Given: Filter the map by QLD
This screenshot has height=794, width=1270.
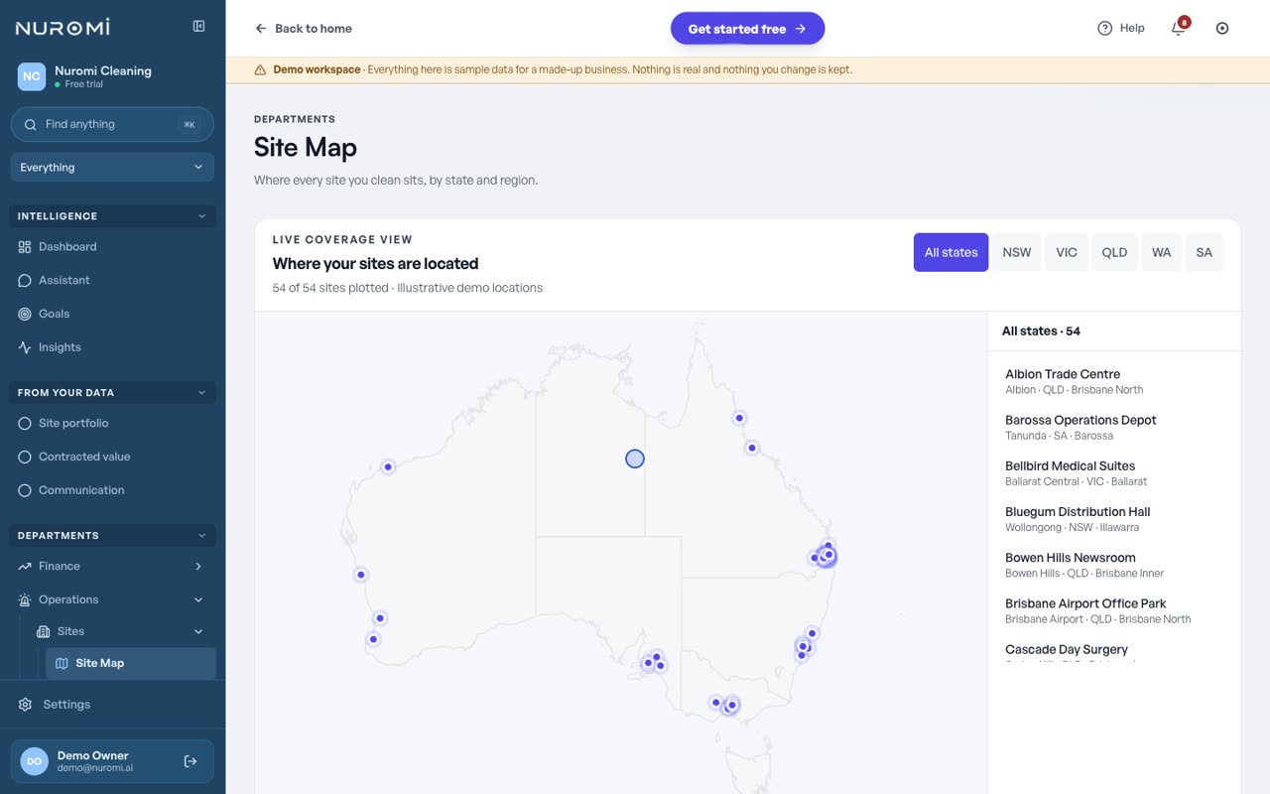Looking at the screenshot, I should click(1114, 252).
